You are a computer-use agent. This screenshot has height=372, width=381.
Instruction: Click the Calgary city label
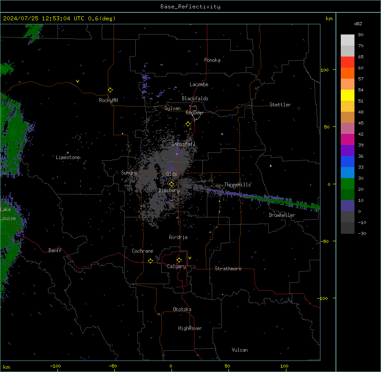(176, 266)
